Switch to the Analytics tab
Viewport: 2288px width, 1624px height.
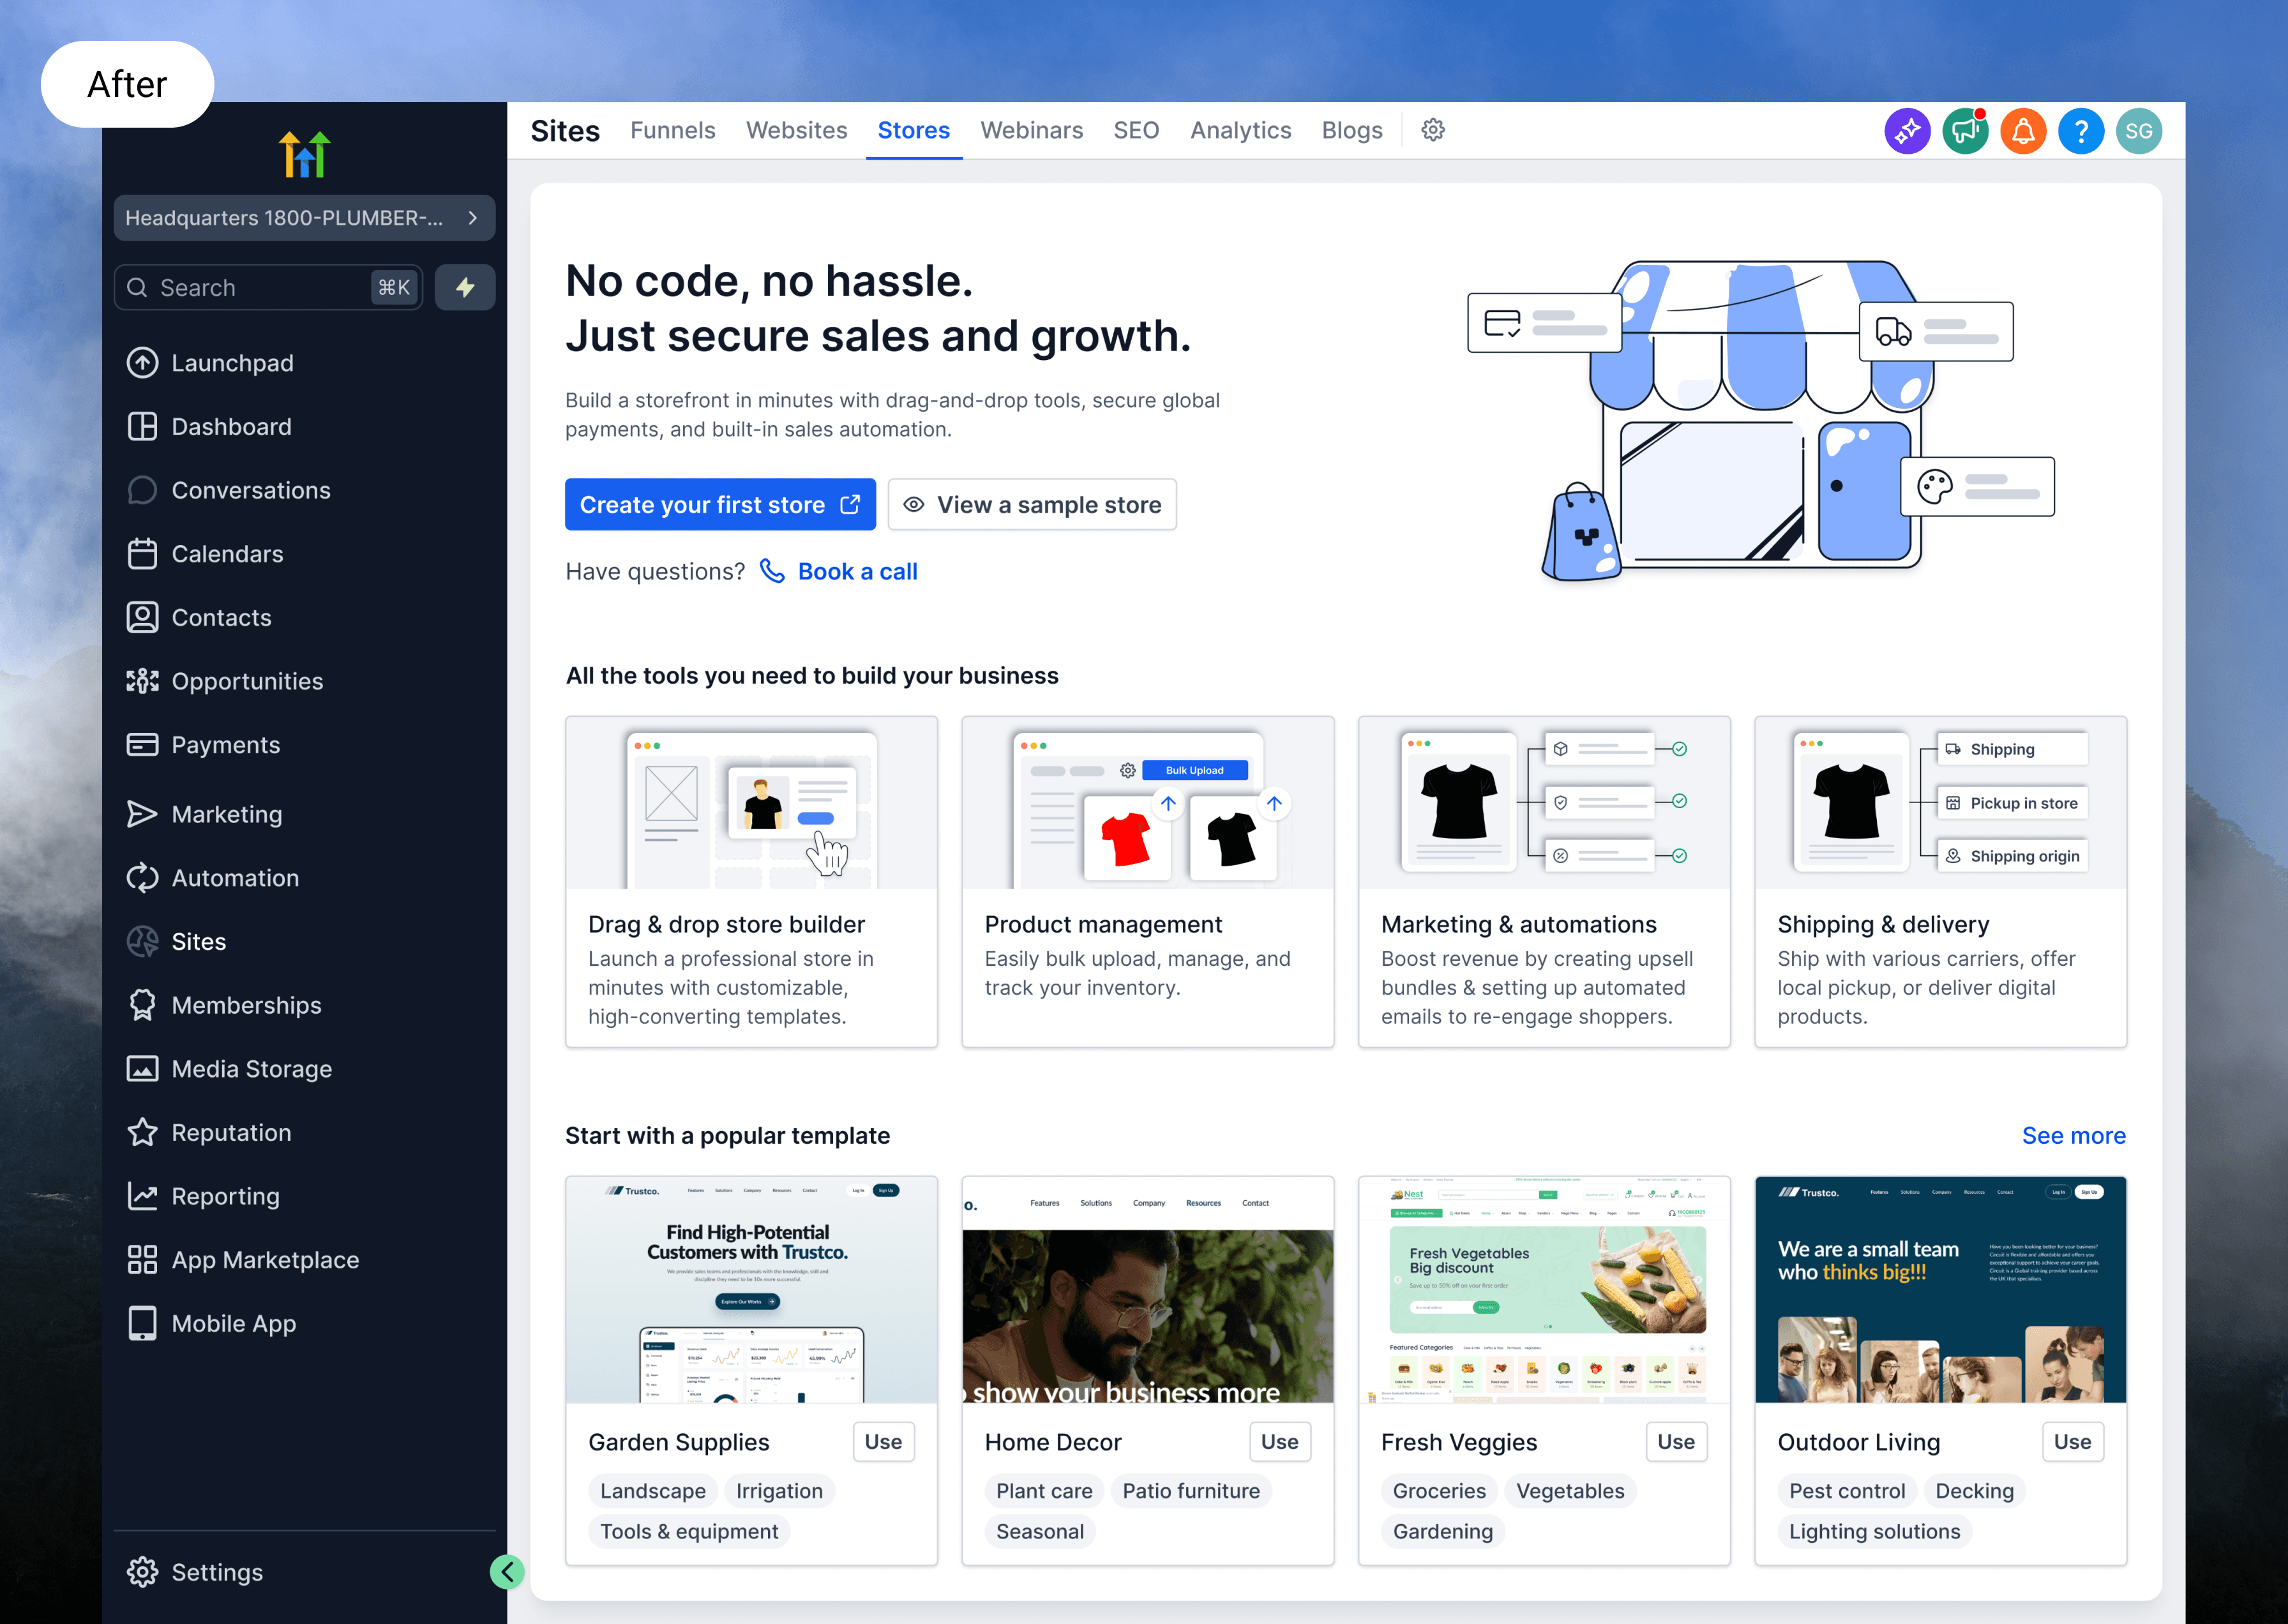click(1240, 130)
